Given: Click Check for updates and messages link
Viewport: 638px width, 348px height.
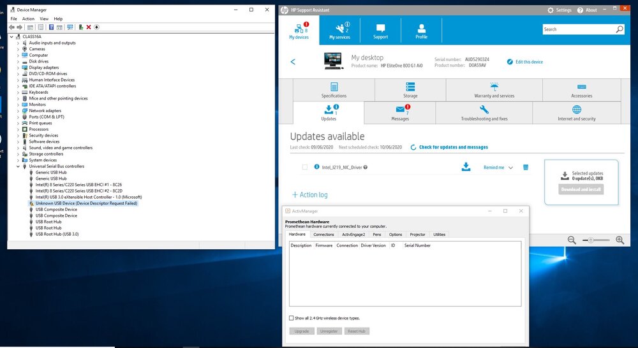Looking at the screenshot, I should (x=453, y=147).
